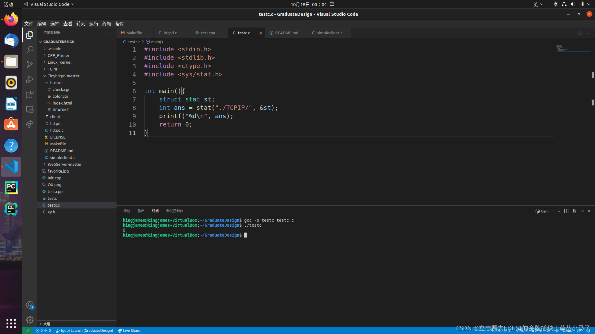Open Thunderbird mail from dock

11,41
